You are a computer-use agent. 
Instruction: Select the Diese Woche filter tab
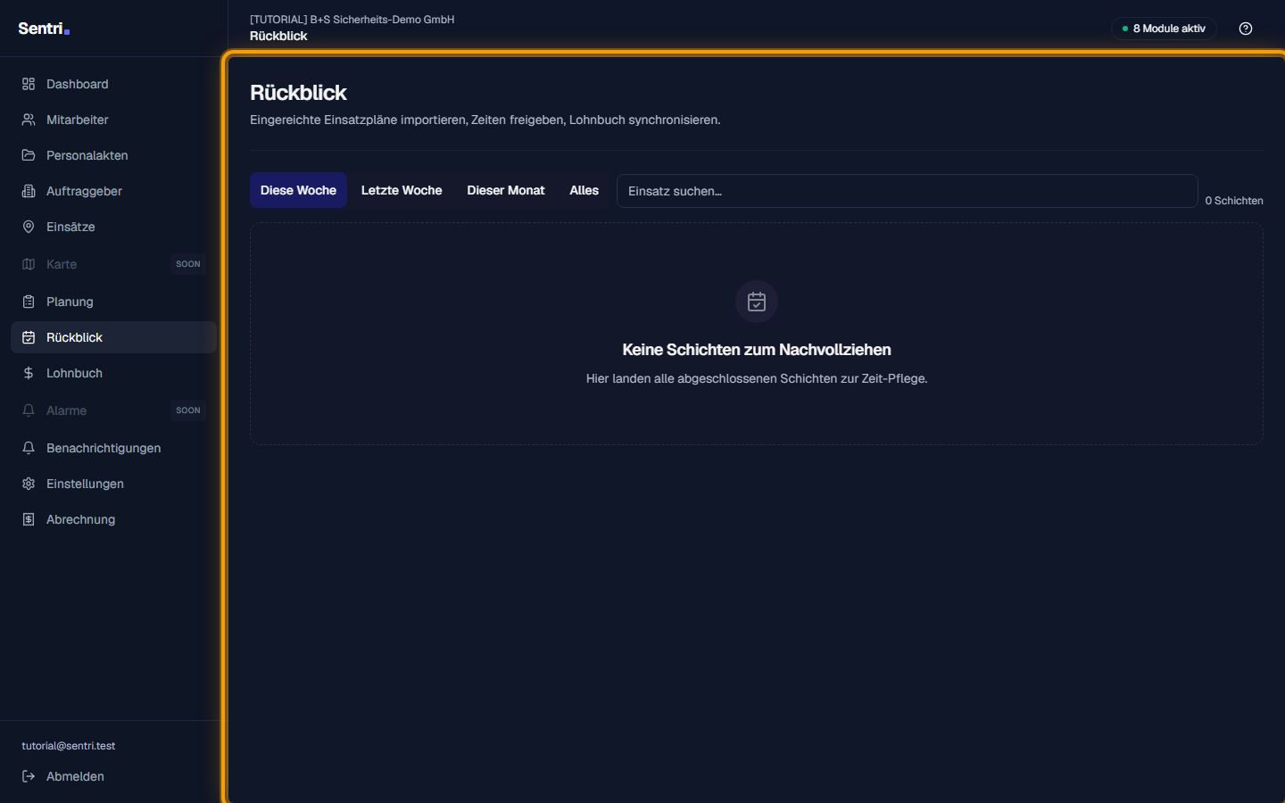coord(298,190)
